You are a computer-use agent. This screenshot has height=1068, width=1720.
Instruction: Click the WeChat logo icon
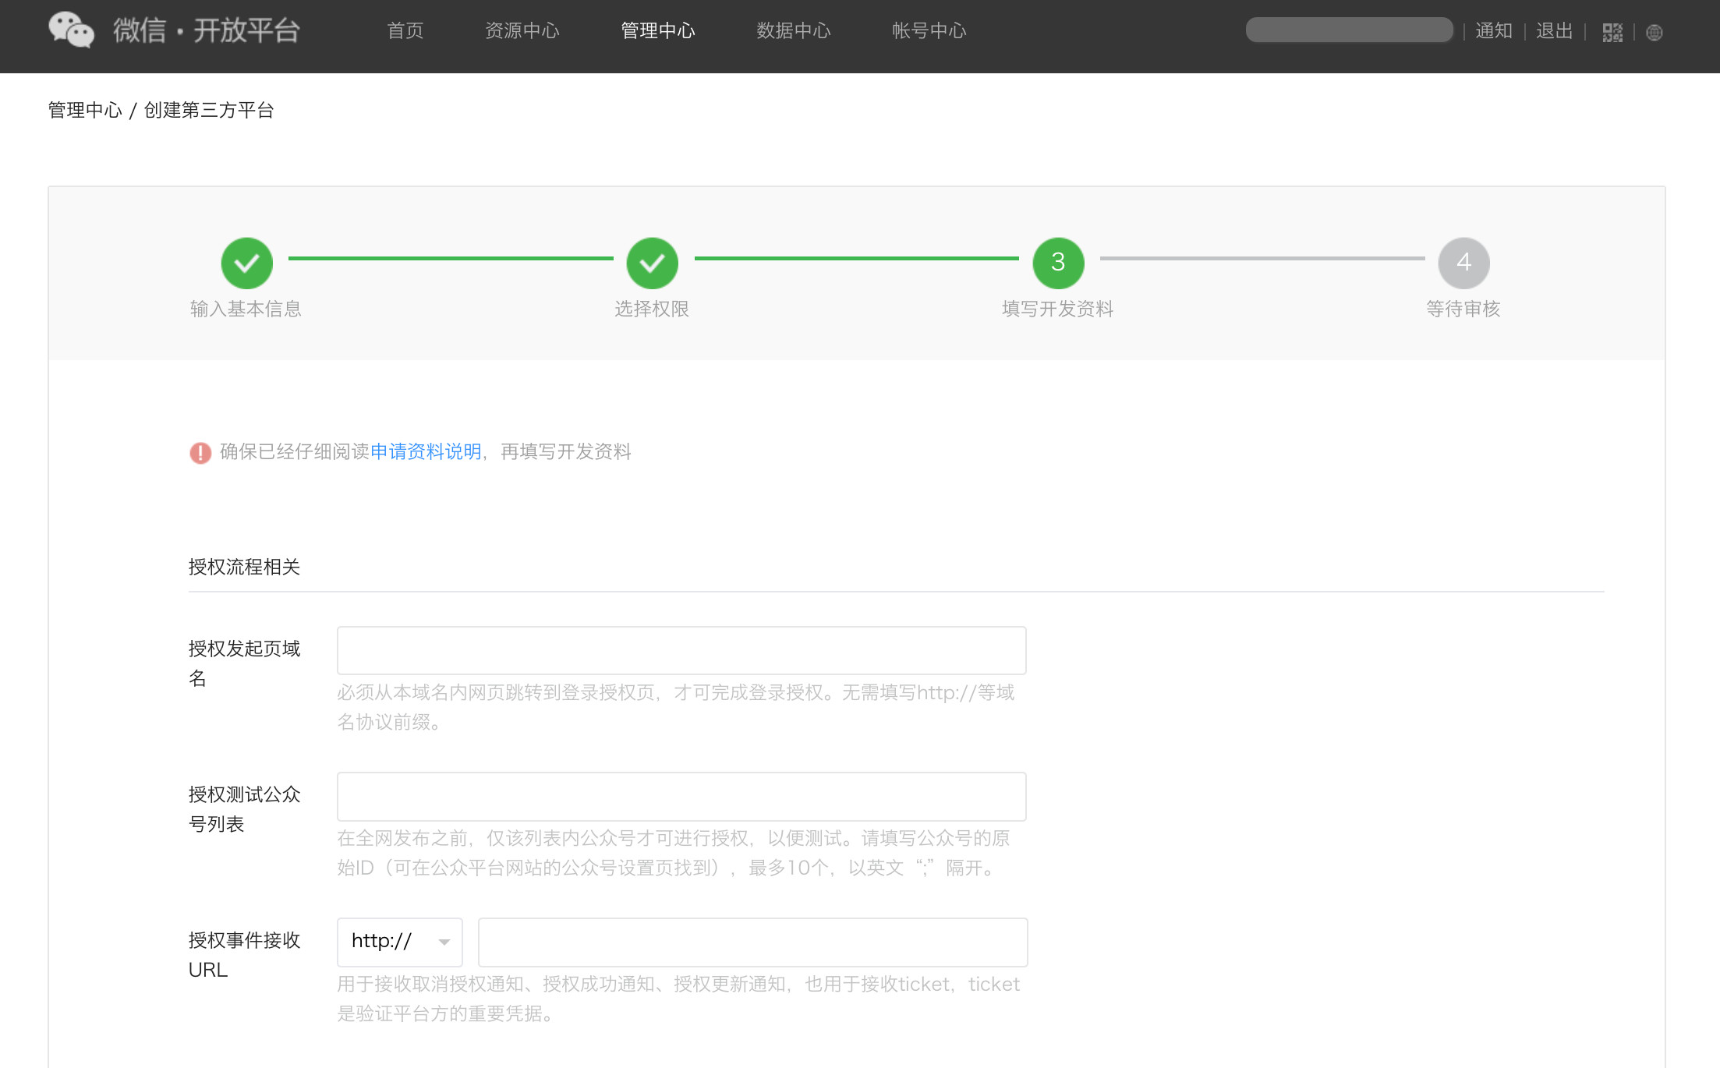(x=71, y=30)
